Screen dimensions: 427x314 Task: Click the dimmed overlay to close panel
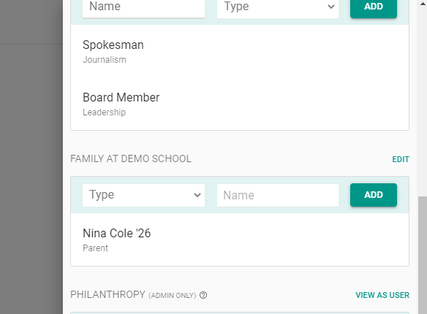(x=31, y=163)
